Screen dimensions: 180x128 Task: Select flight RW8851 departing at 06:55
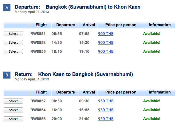(x=13, y=34)
